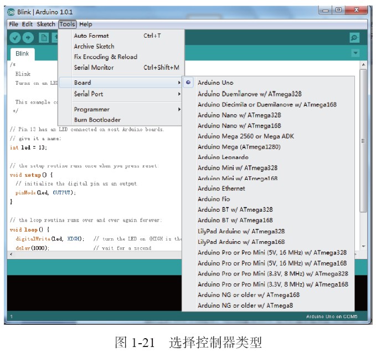Click the horizontal scrollbar left arrow
Viewport: 376px width, 352px height.
11,254
